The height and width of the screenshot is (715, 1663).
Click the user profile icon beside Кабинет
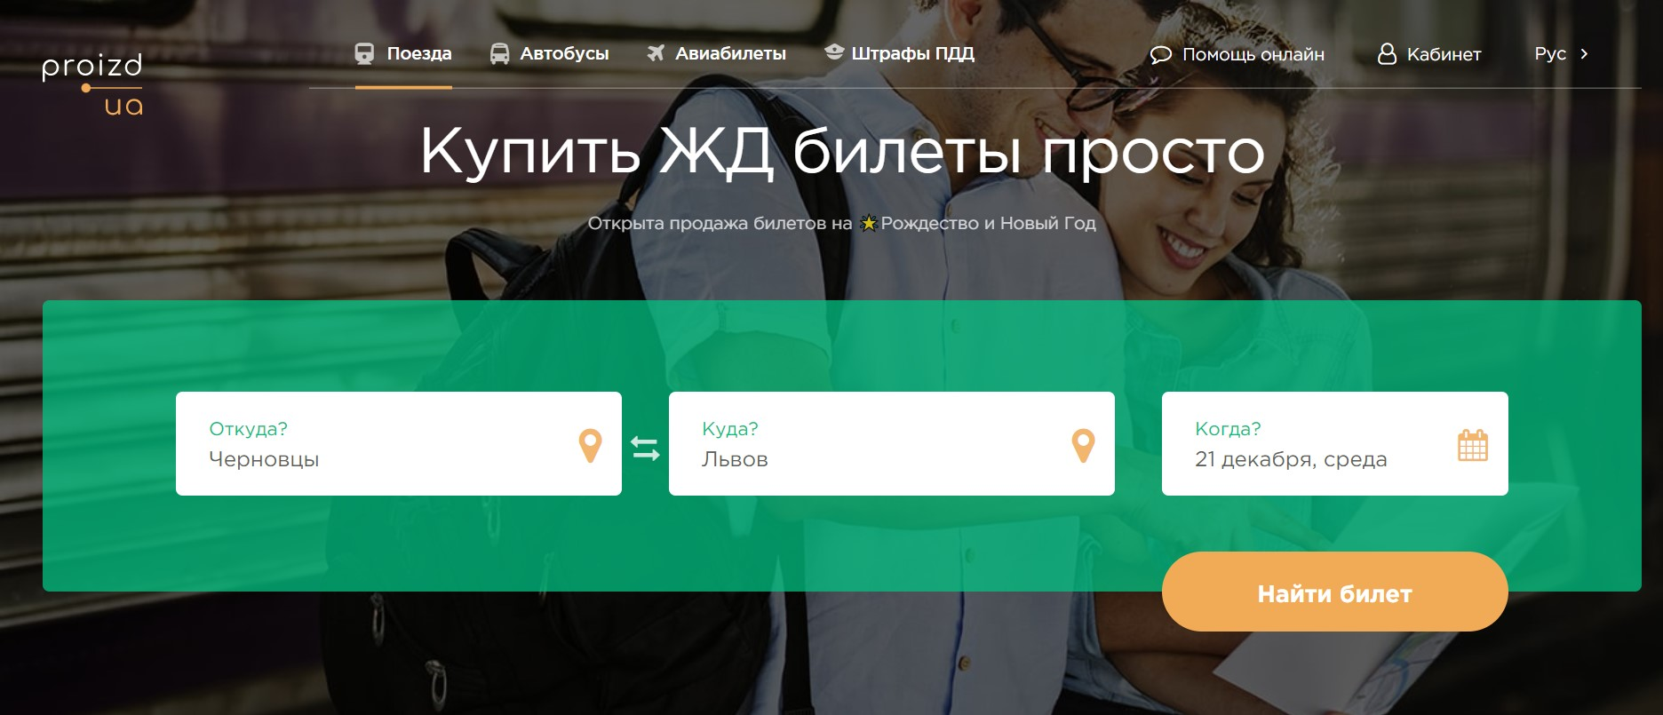(1386, 54)
